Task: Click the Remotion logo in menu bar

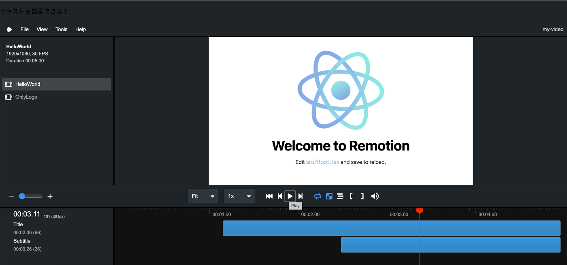Action: click(9, 29)
